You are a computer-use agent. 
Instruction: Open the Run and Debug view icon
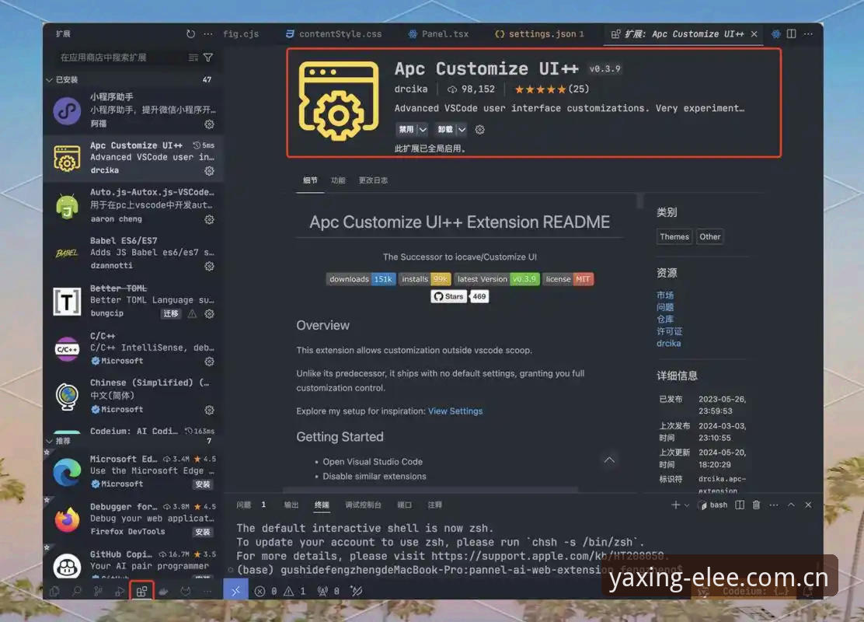pos(120,591)
